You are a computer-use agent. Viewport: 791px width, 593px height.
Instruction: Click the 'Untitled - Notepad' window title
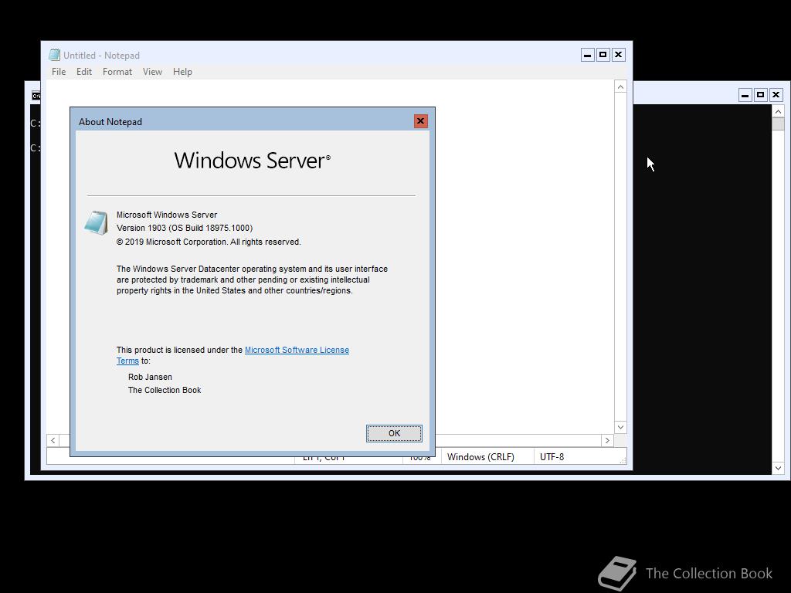pyautogui.click(x=101, y=56)
